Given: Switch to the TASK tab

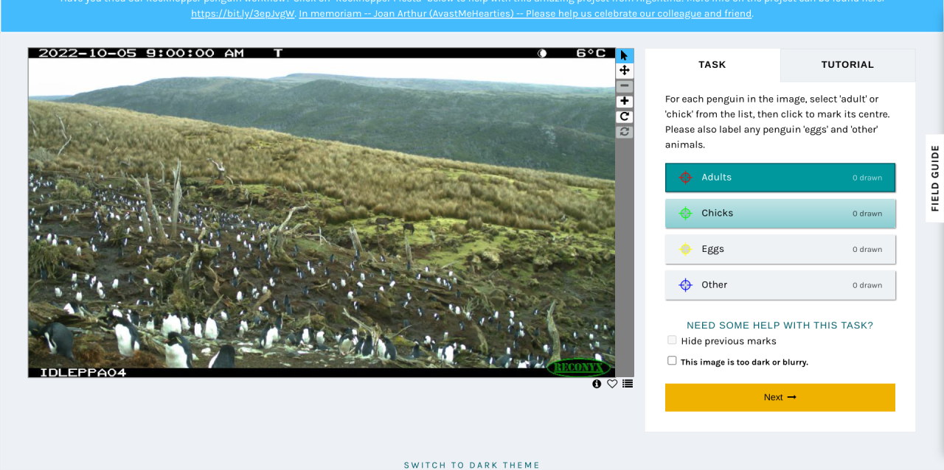Looking at the screenshot, I should 712,65.
